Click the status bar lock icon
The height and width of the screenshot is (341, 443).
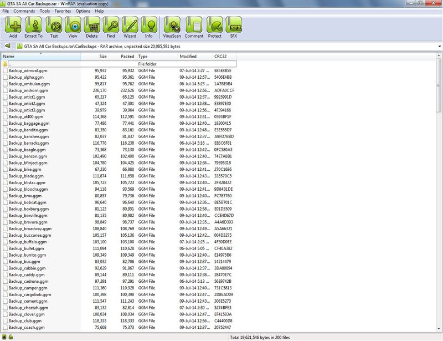point(11,337)
